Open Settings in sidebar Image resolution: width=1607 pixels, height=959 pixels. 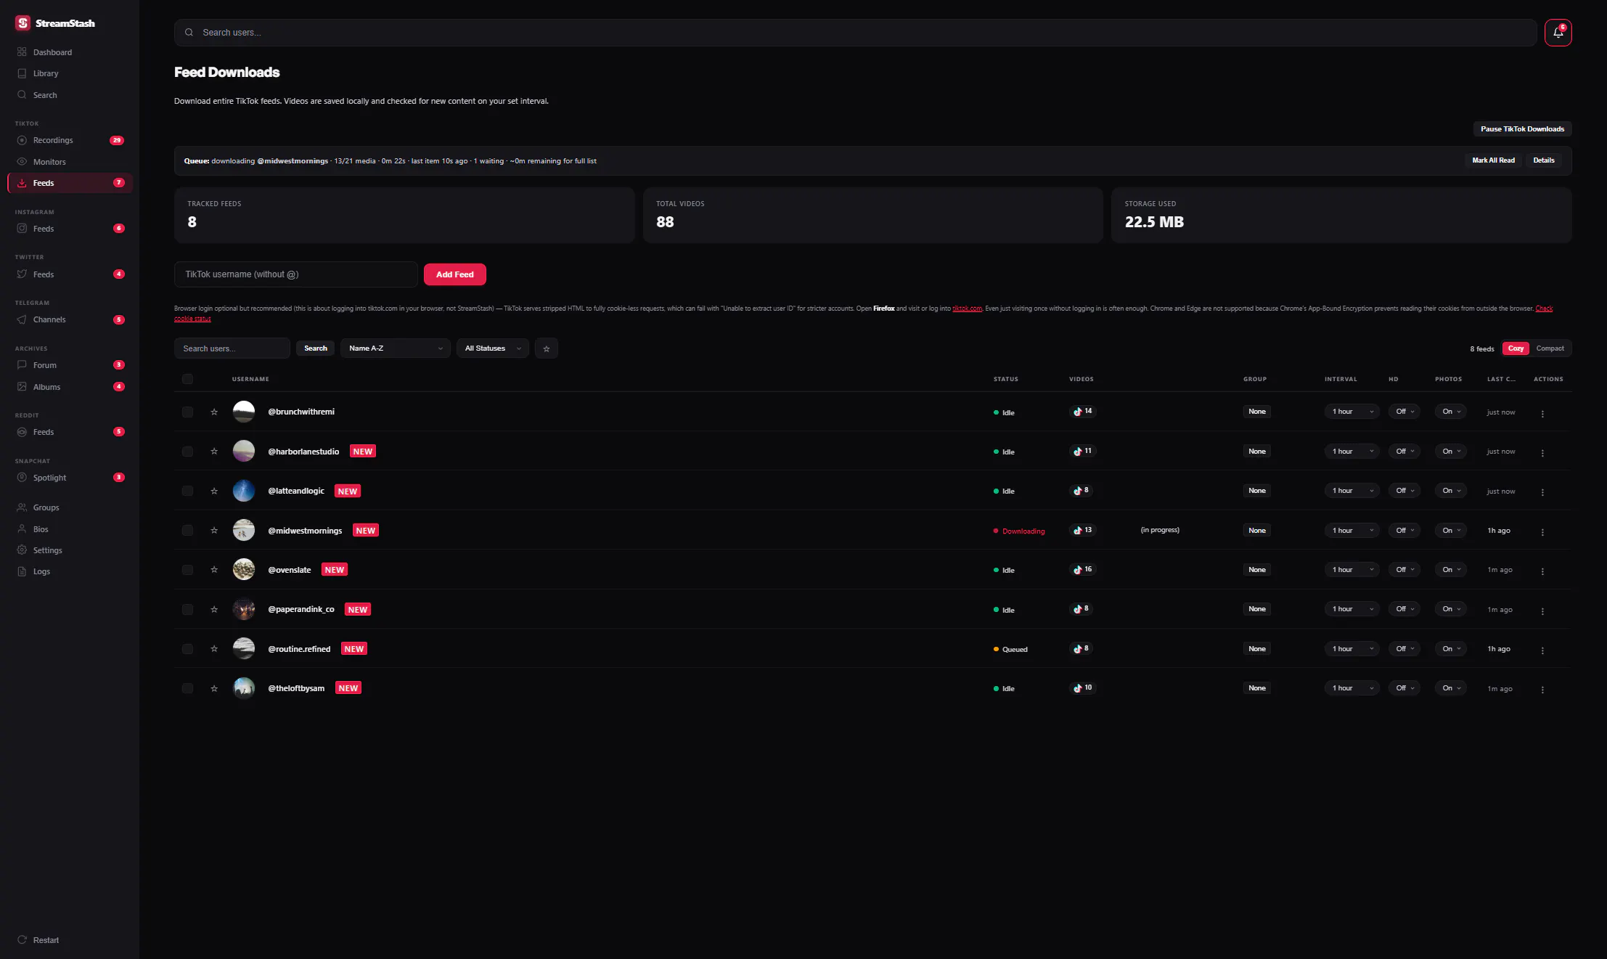[x=70, y=550]
